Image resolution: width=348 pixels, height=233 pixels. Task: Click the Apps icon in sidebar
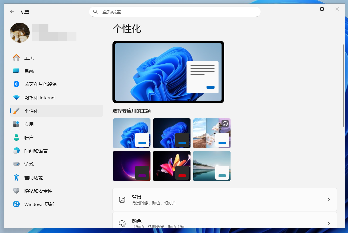(x=16, y=124)
